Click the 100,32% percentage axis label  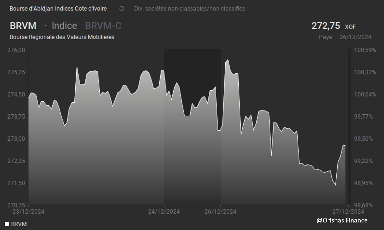click(x=365, y=72)
